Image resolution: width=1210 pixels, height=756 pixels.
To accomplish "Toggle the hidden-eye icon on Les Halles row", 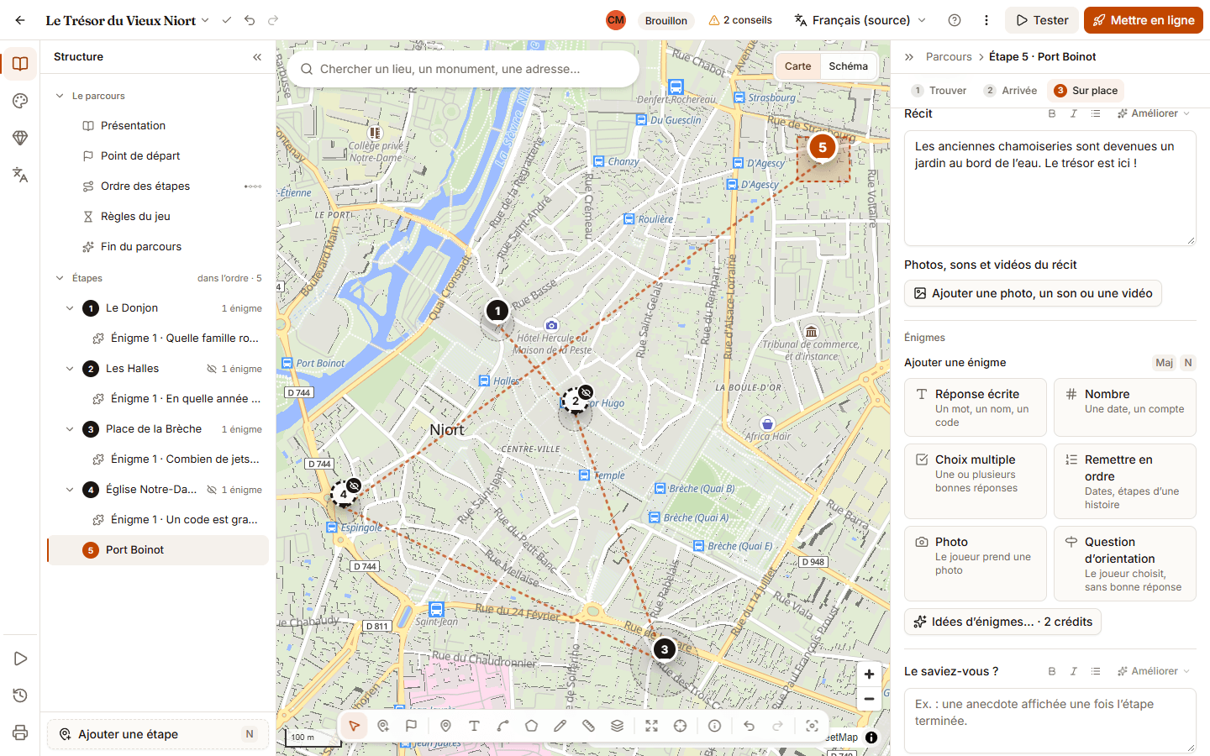I will click(212, 369).
